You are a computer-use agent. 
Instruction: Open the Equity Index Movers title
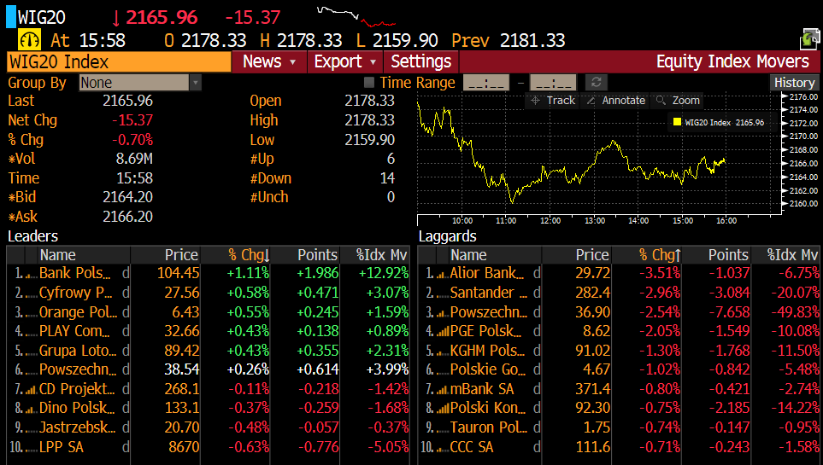(732, 62)
